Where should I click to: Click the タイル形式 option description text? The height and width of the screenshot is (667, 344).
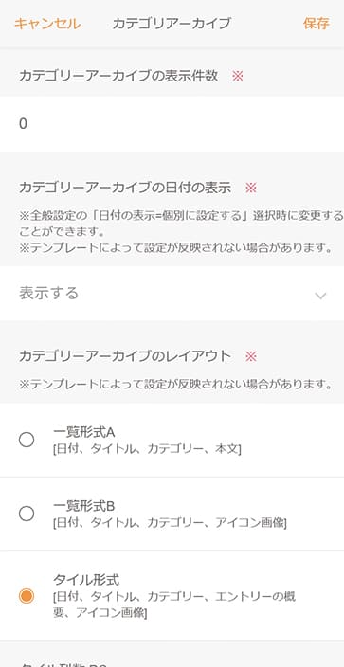174,604
